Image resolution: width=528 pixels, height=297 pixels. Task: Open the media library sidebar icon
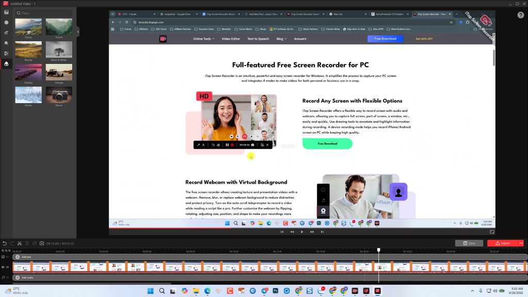[x=6, y=12]
